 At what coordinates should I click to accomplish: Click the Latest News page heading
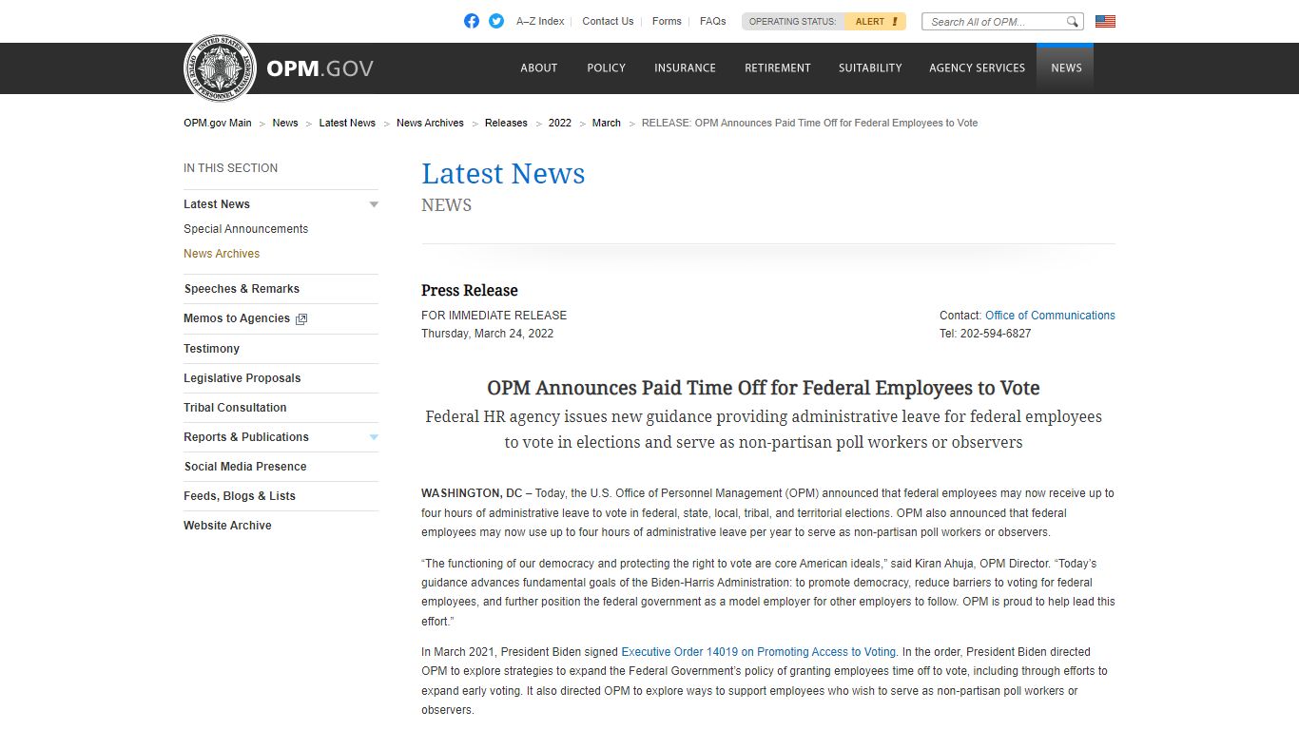point(503,174)
